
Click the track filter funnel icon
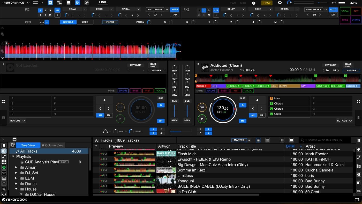(x=96, y=146)
